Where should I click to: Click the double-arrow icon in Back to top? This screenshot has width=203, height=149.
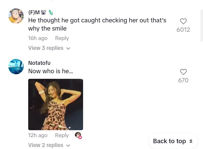[x=191, y=141]
